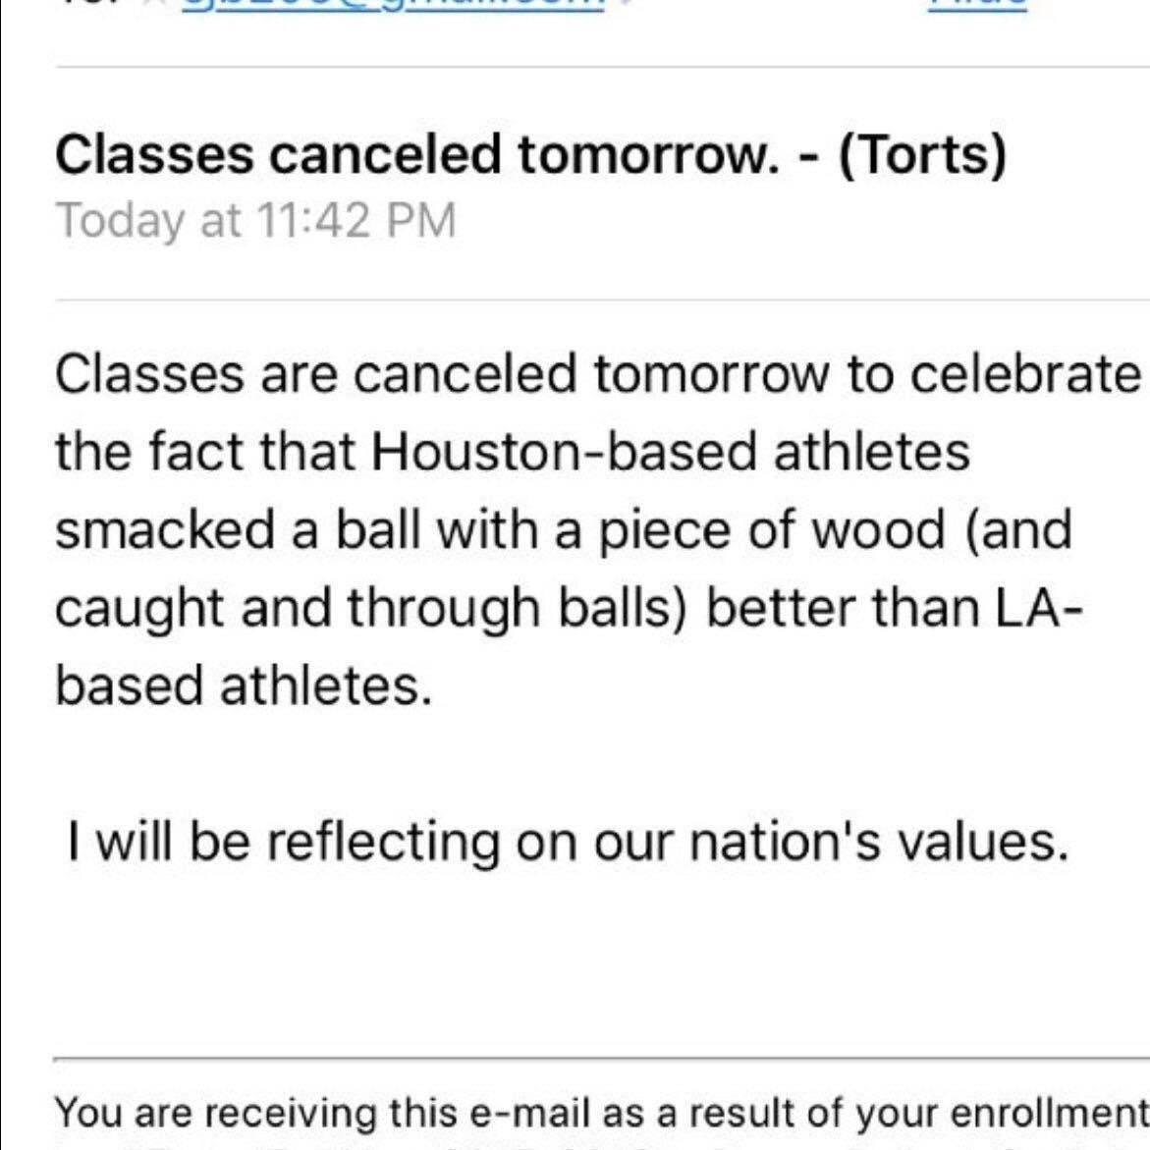Tap the divider line below the timestamp
Image resolution: width=1150 pixels, height=1150 pixels.
[x=602, y=300]
